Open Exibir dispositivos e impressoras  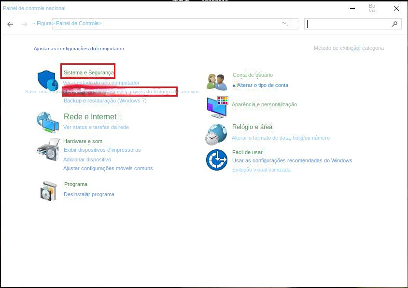[x=102, y=150]
